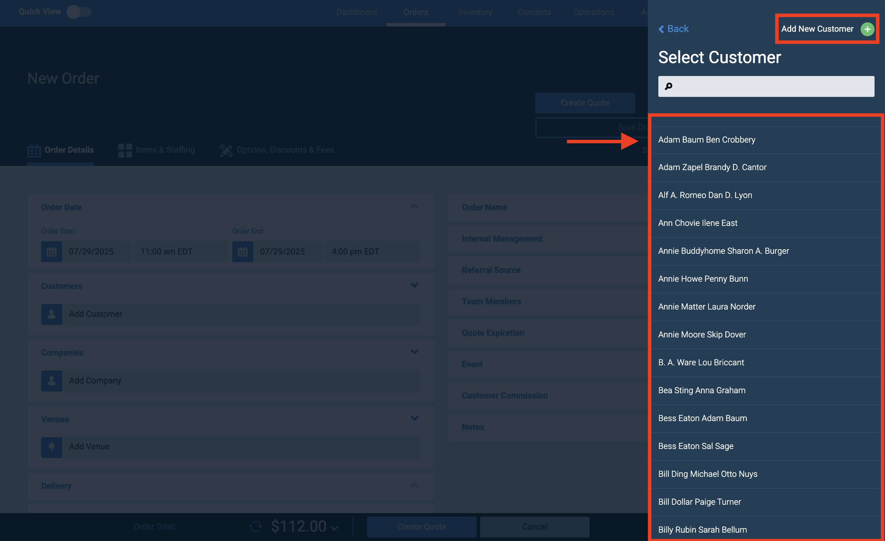Image resolution: width=885 pixels, height=541 pixels.
Task: Click the green plus Add New Customer icon
Action: click(x=867, y=29)
